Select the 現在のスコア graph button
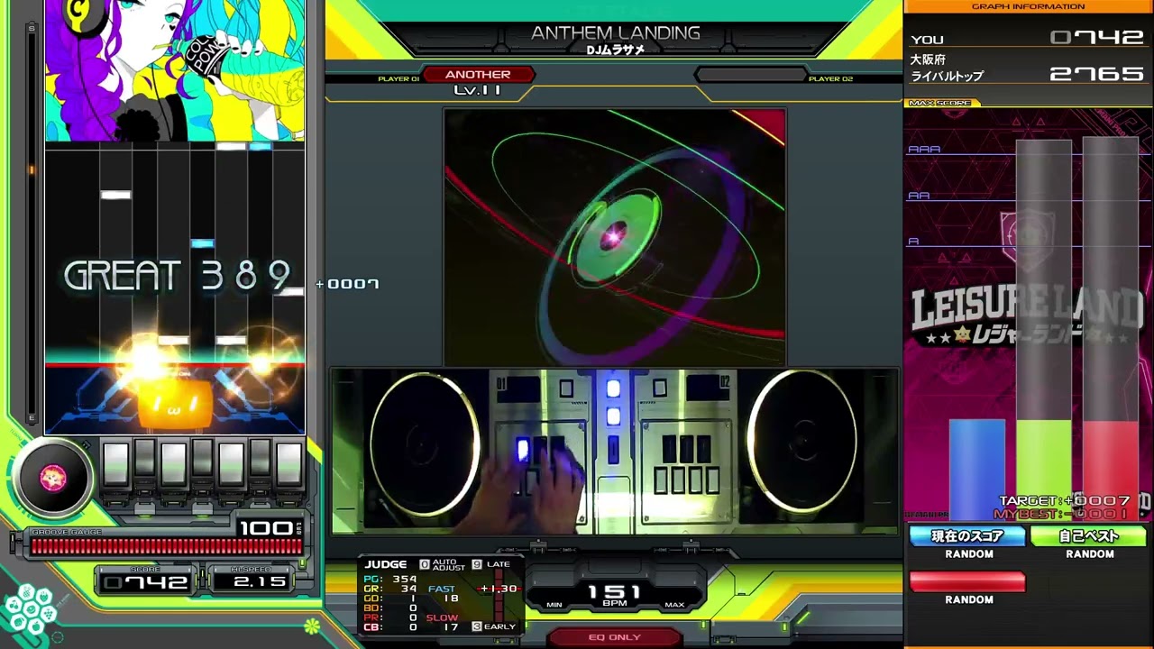The image size is (1154, 649). [x=967, y=536]
